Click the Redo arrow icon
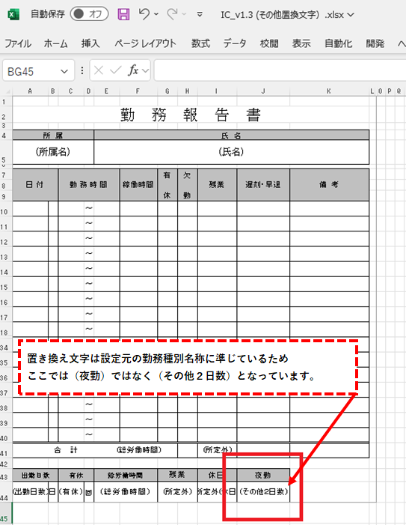The width and height of the screenshot is (406, 525). pos(172,14)
